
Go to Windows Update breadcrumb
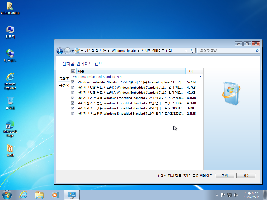click(124, 51)
